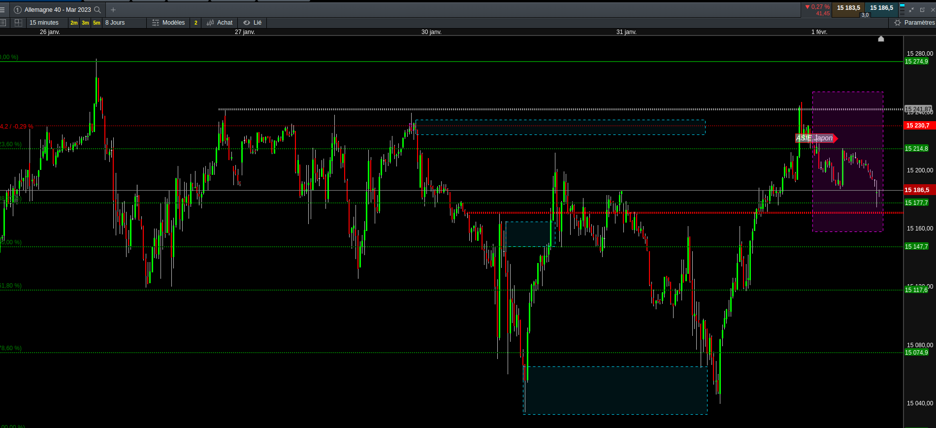Image resolution: width=936 pixels, height=428 pixels.
Task: Click the 15 117,6 green price label
Action: [x=916, y=290]
